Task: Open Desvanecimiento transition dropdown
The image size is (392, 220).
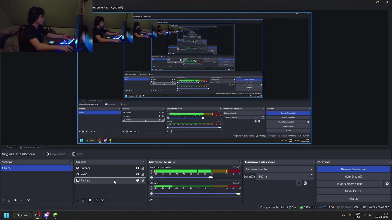Action: pos(279,169)
